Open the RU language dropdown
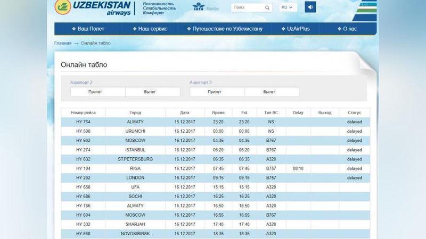 pos(288,8)
